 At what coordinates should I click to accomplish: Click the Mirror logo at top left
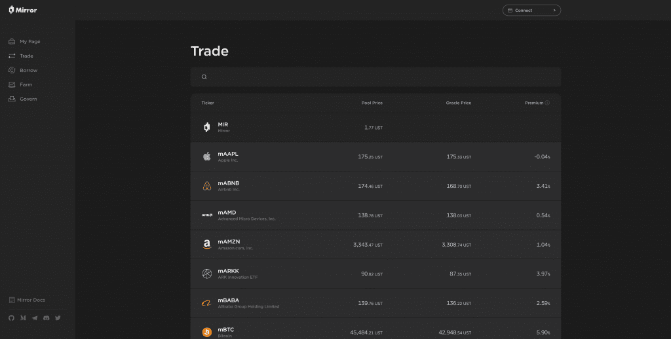coord(23,10)
